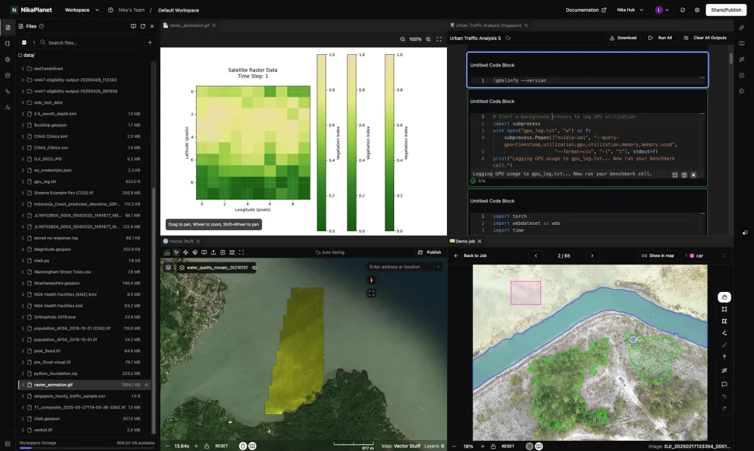
Task: Toggle lock in Demo job zoom bar
Action: [494, 446]
